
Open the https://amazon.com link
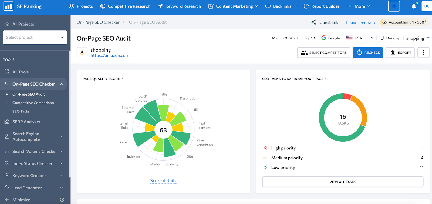point(110,55)
